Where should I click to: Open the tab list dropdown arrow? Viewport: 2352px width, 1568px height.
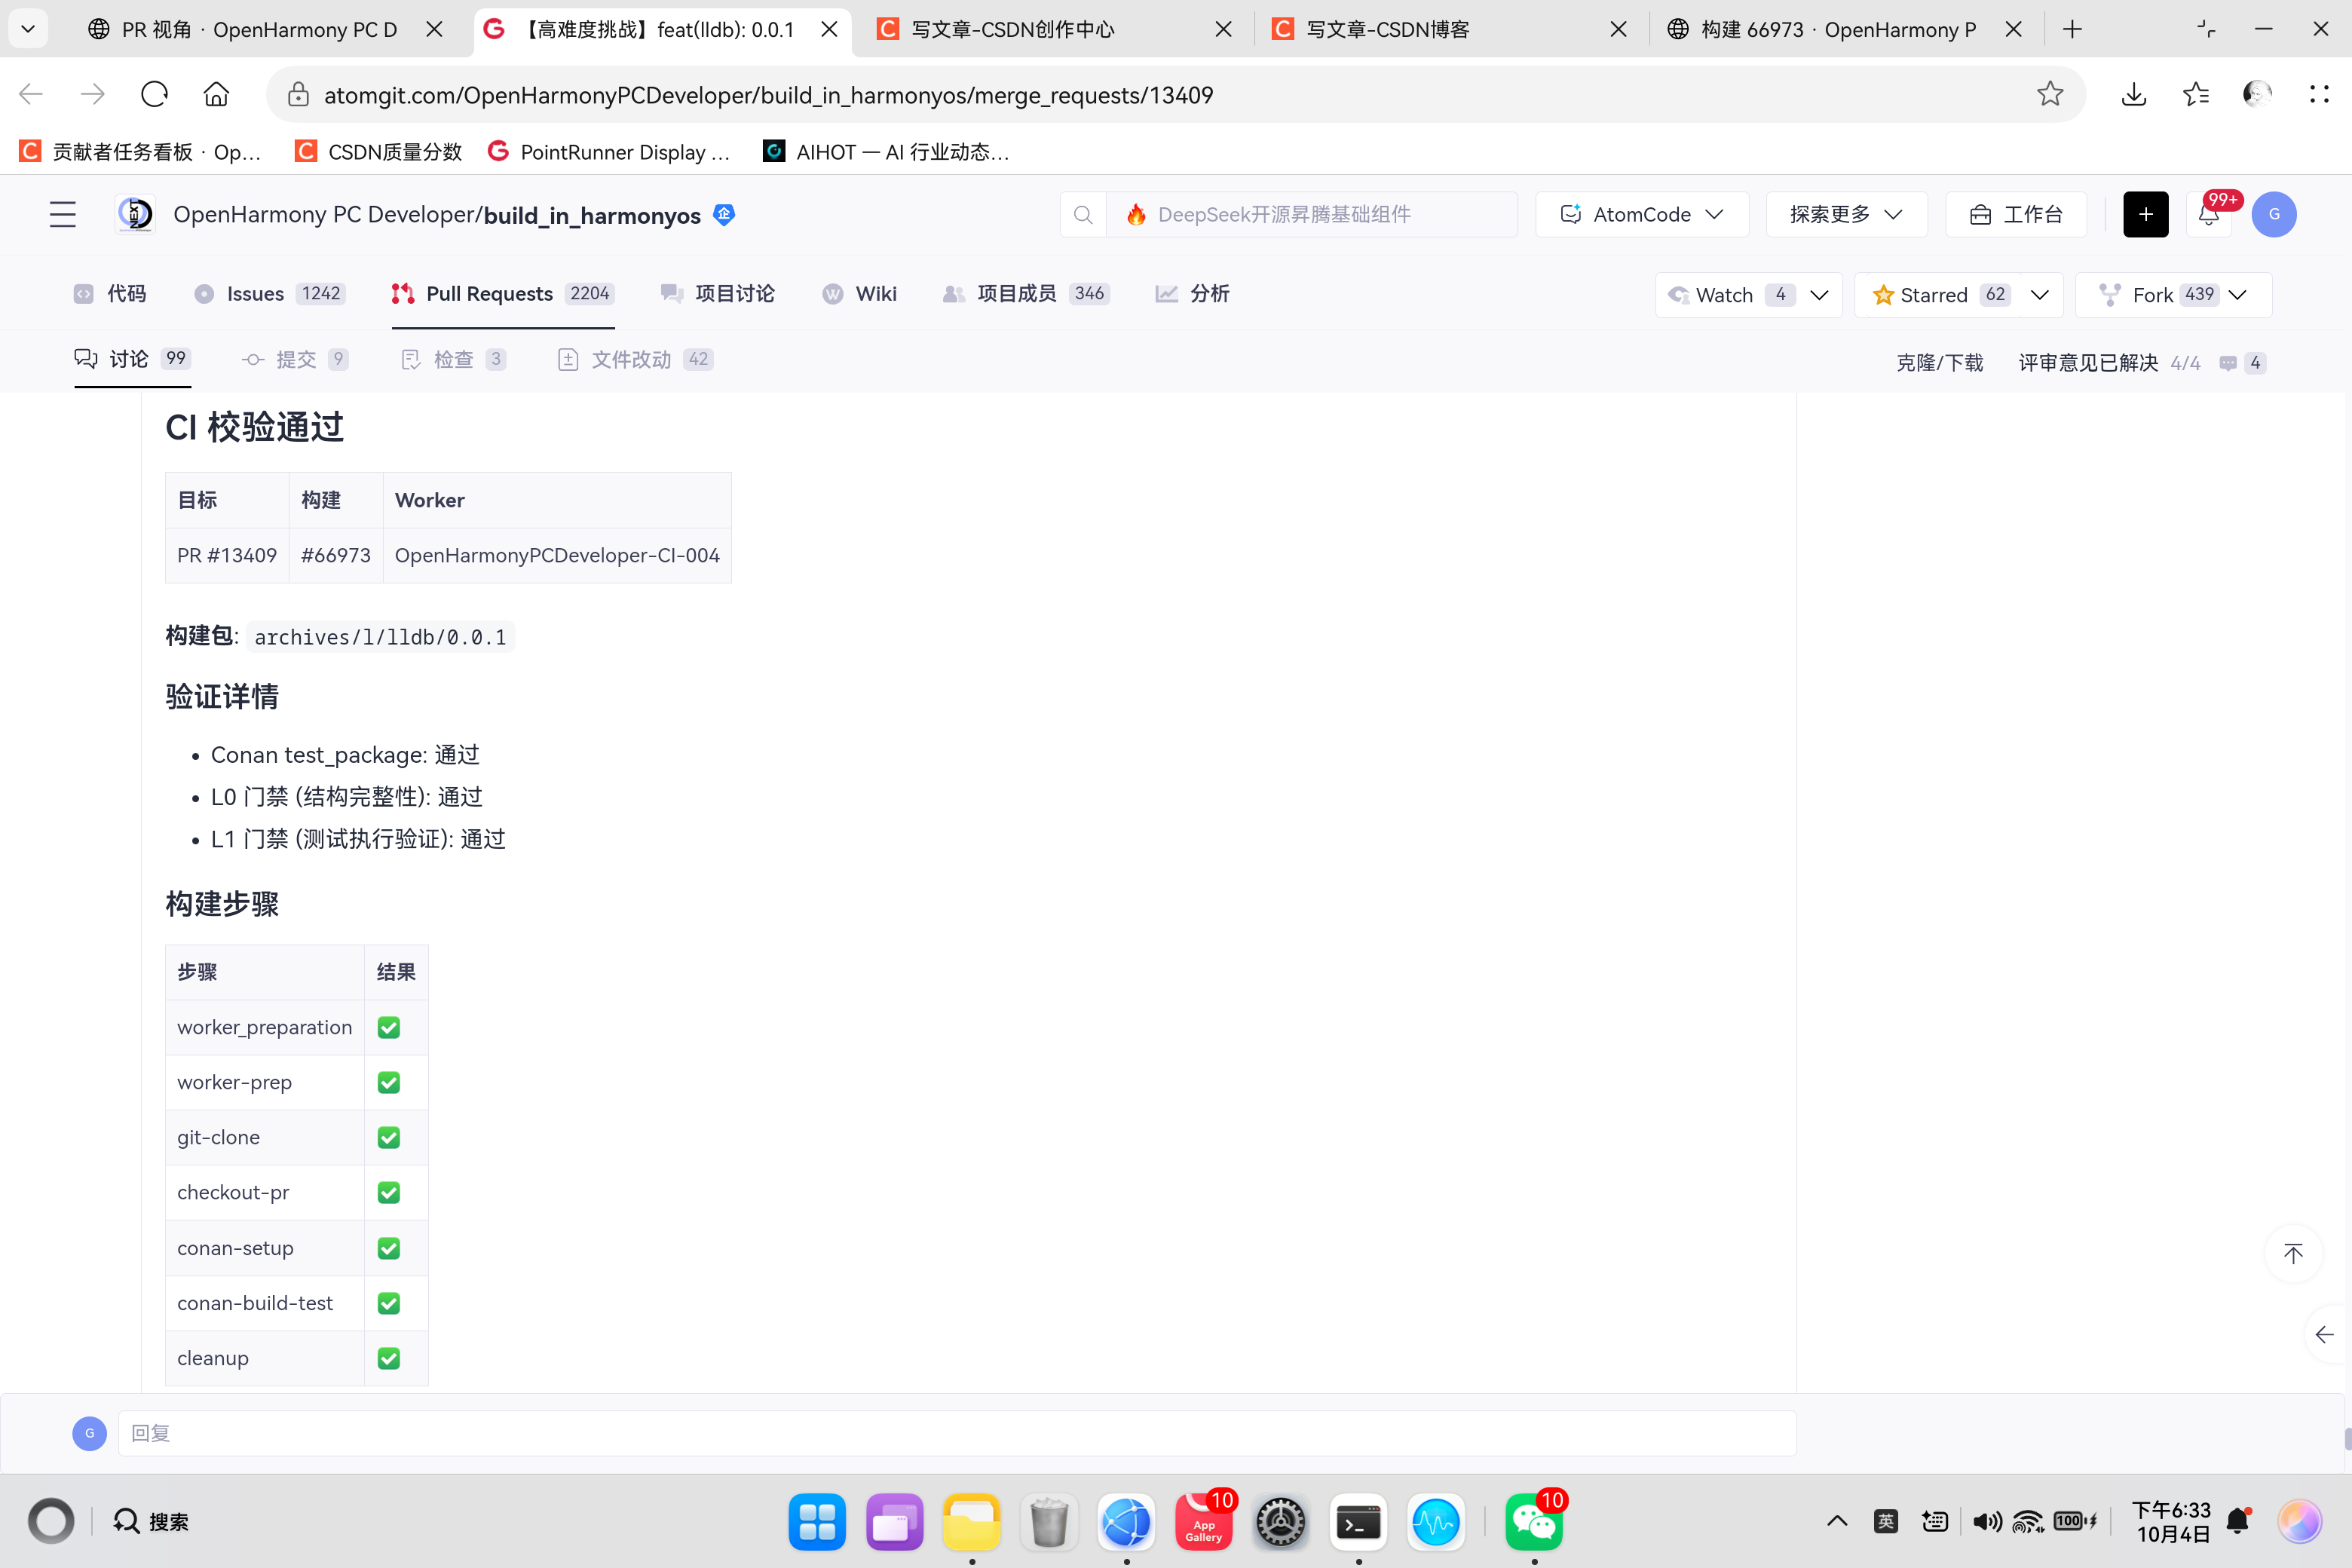click(28, 29)
